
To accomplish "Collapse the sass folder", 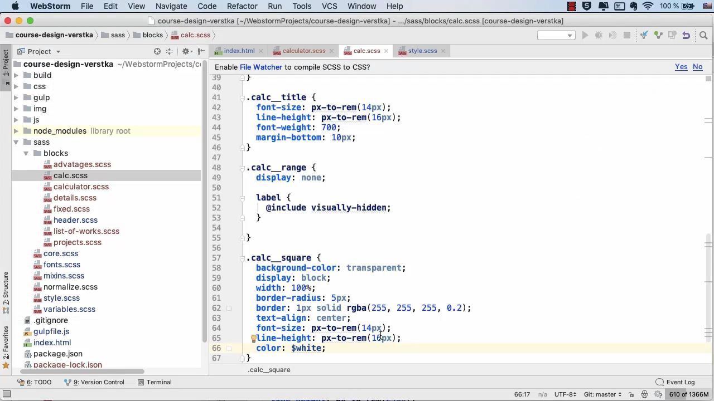I will tap(16, 142).
